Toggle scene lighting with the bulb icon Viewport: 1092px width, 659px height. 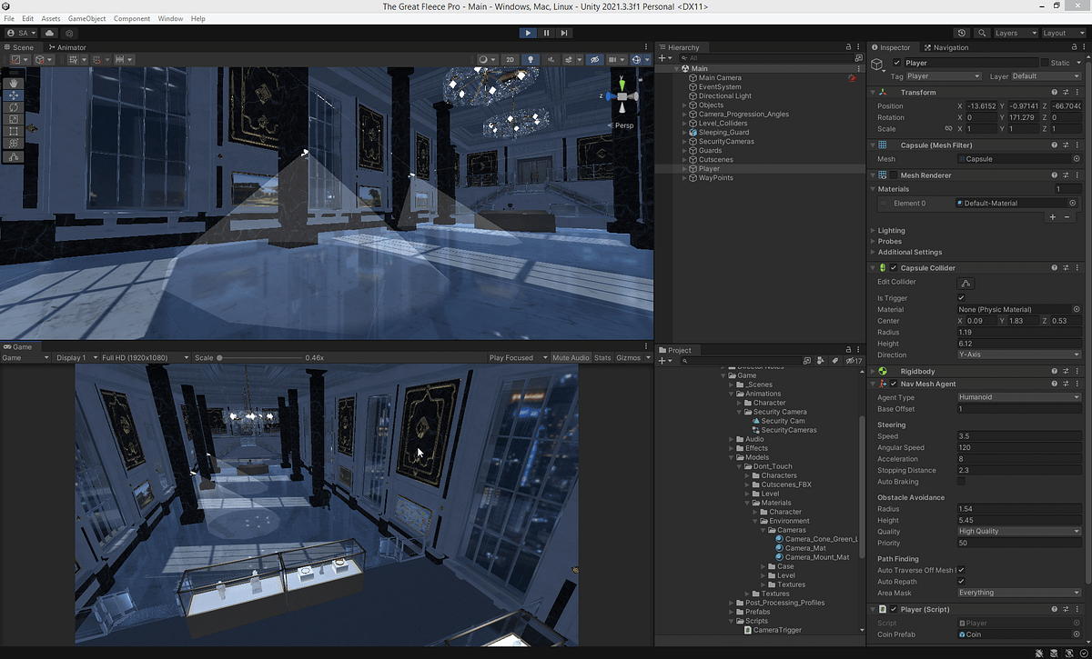coord(531,59)
